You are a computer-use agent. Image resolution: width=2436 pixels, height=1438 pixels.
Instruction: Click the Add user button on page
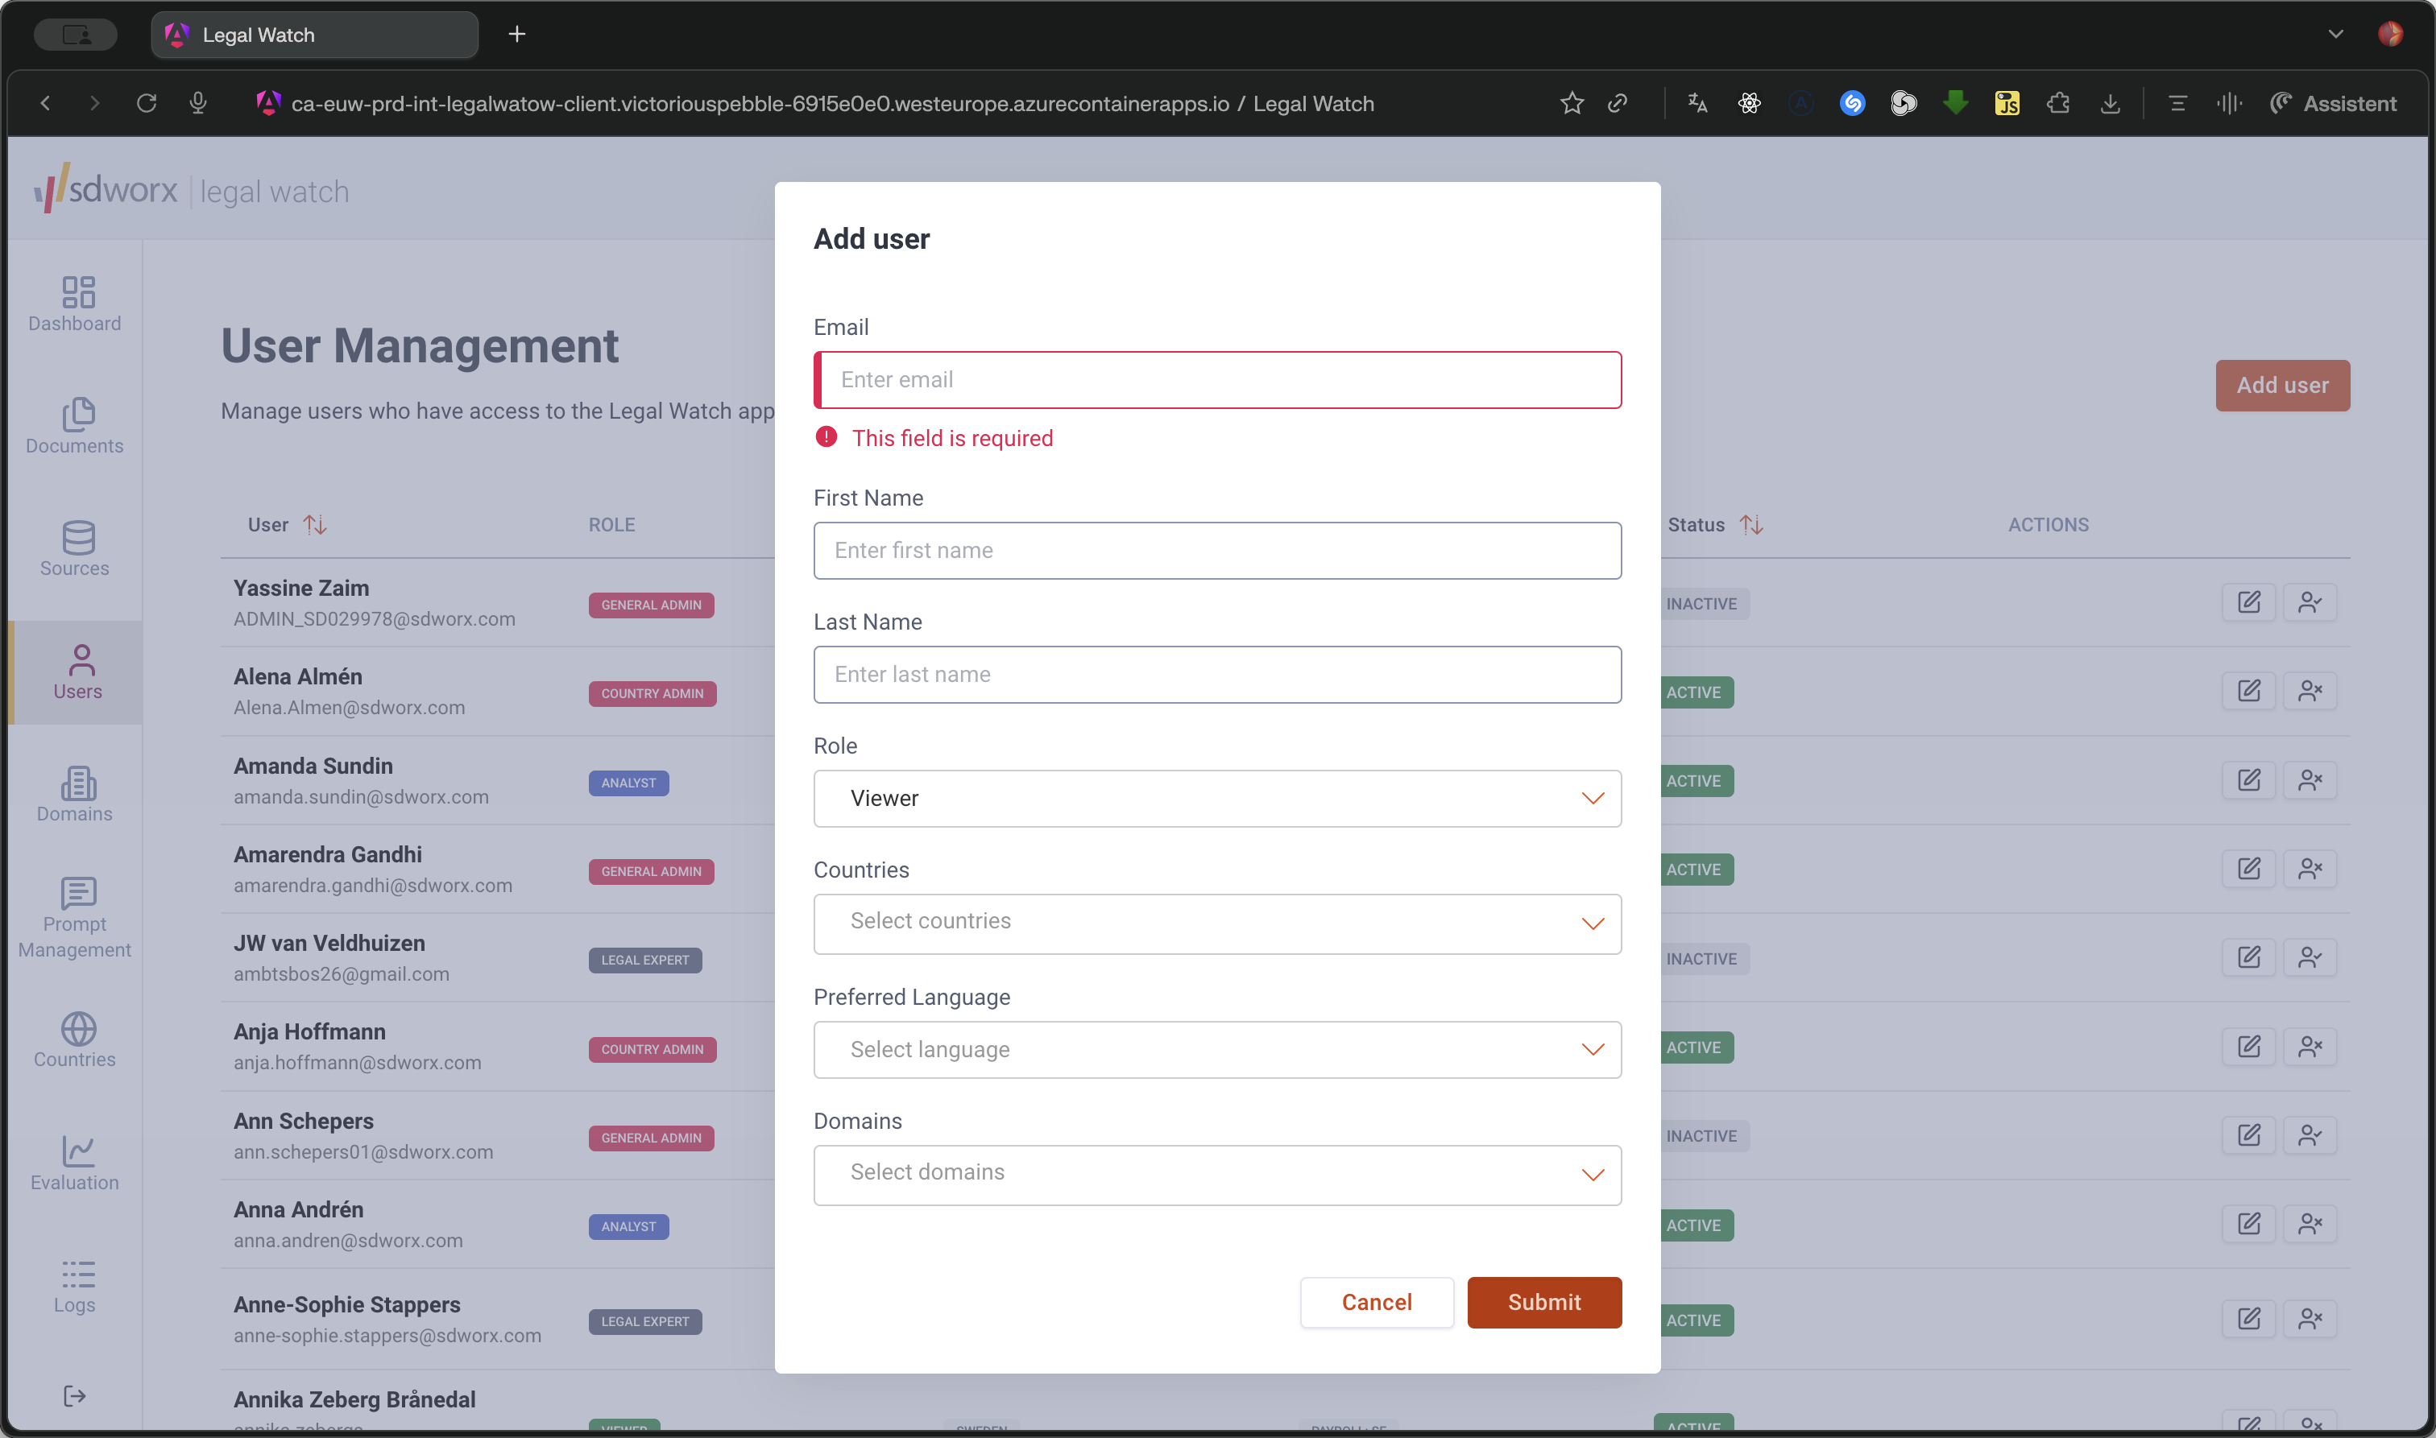pos(2283,386)
